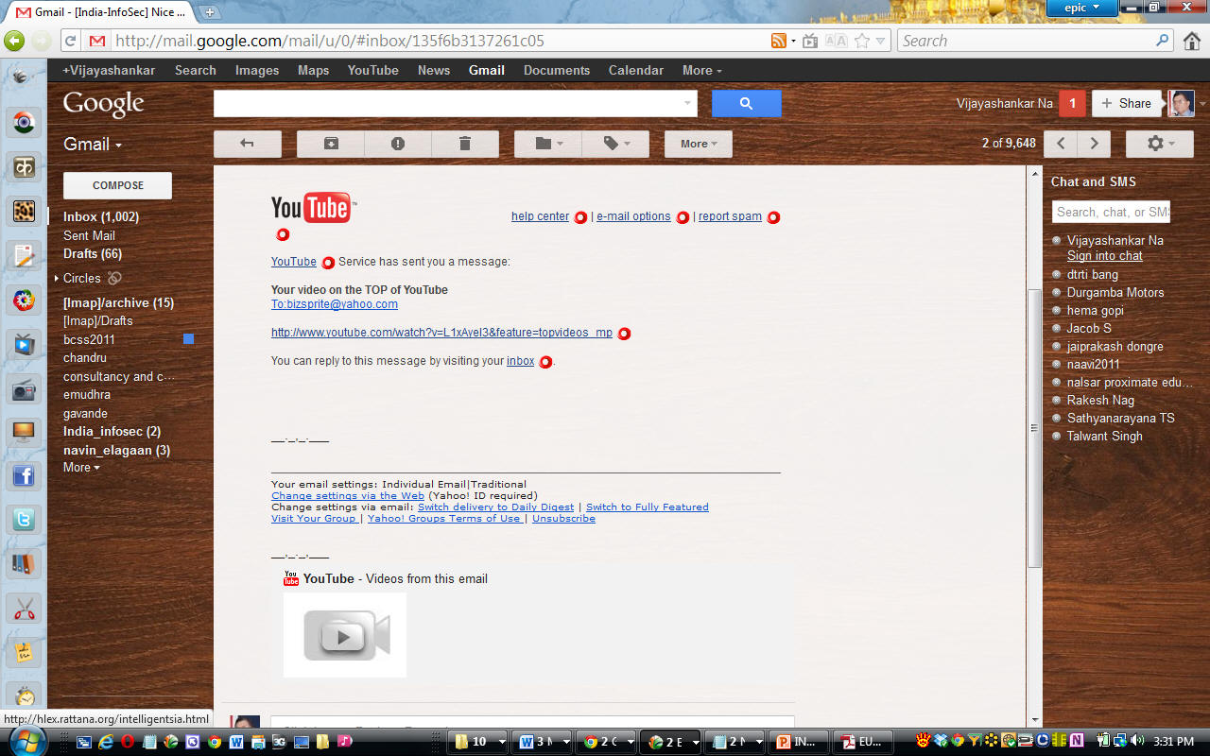Open the scissors snippet sidebar icon
This screenshot has width=1210, height=756.
click(x=24, y=608)
